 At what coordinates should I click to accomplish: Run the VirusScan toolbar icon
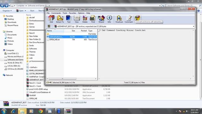click(x=119, y=19)
